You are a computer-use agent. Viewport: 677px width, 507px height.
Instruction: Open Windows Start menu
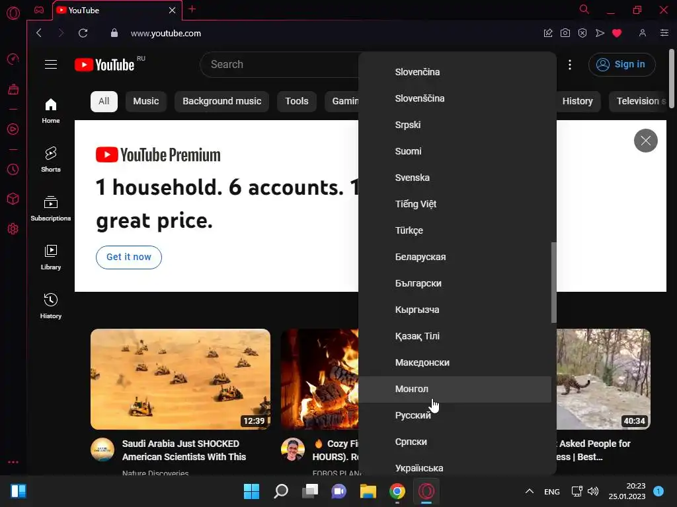[251, 491]
